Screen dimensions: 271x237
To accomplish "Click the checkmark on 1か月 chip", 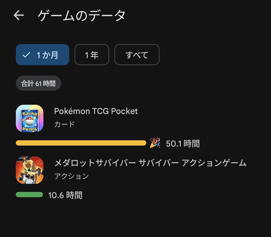I will point(26,55).
